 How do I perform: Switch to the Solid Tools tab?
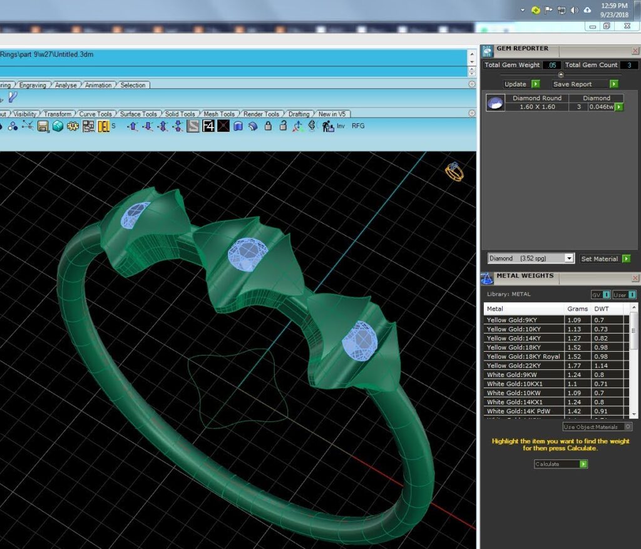click(180, 114)
